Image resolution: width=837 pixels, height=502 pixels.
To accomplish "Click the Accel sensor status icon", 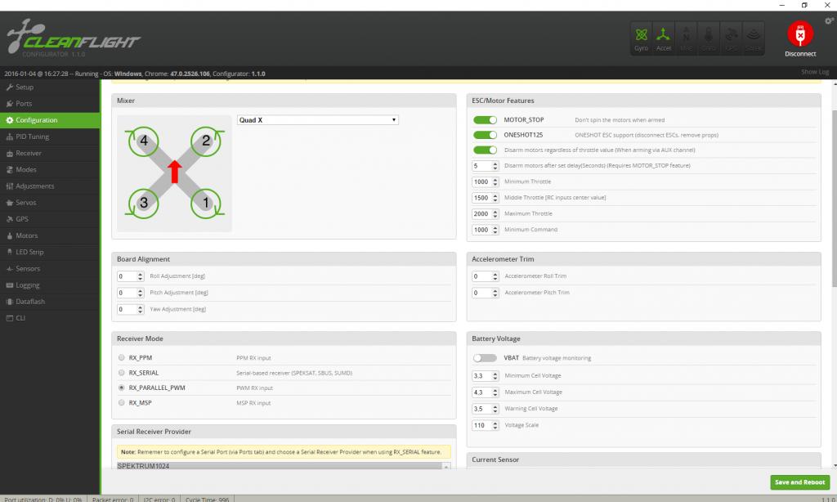I will 663,38.
